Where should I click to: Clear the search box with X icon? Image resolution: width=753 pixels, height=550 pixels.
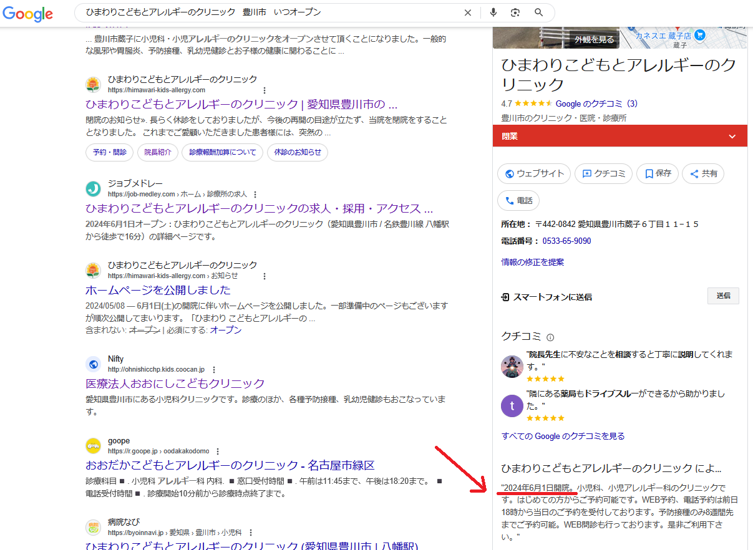[468, 12]
